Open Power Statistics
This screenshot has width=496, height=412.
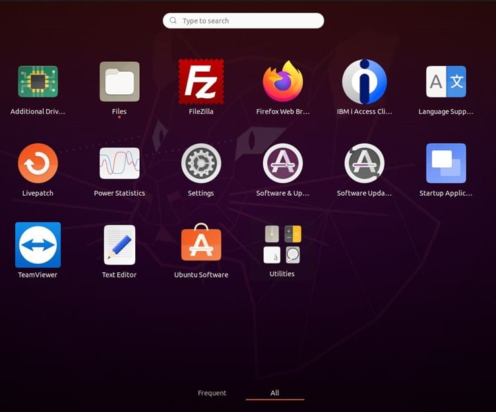119,163
